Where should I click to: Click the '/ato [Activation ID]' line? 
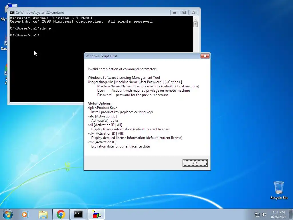pos(102,116)
